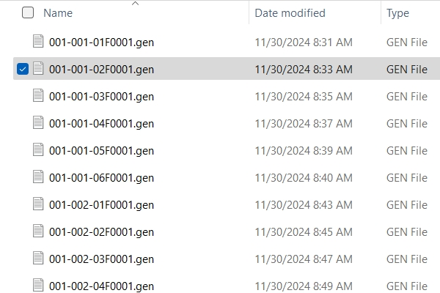Click file icon of 001-002-03F0001.gen
440x293 pixels.
click(39, 259)
